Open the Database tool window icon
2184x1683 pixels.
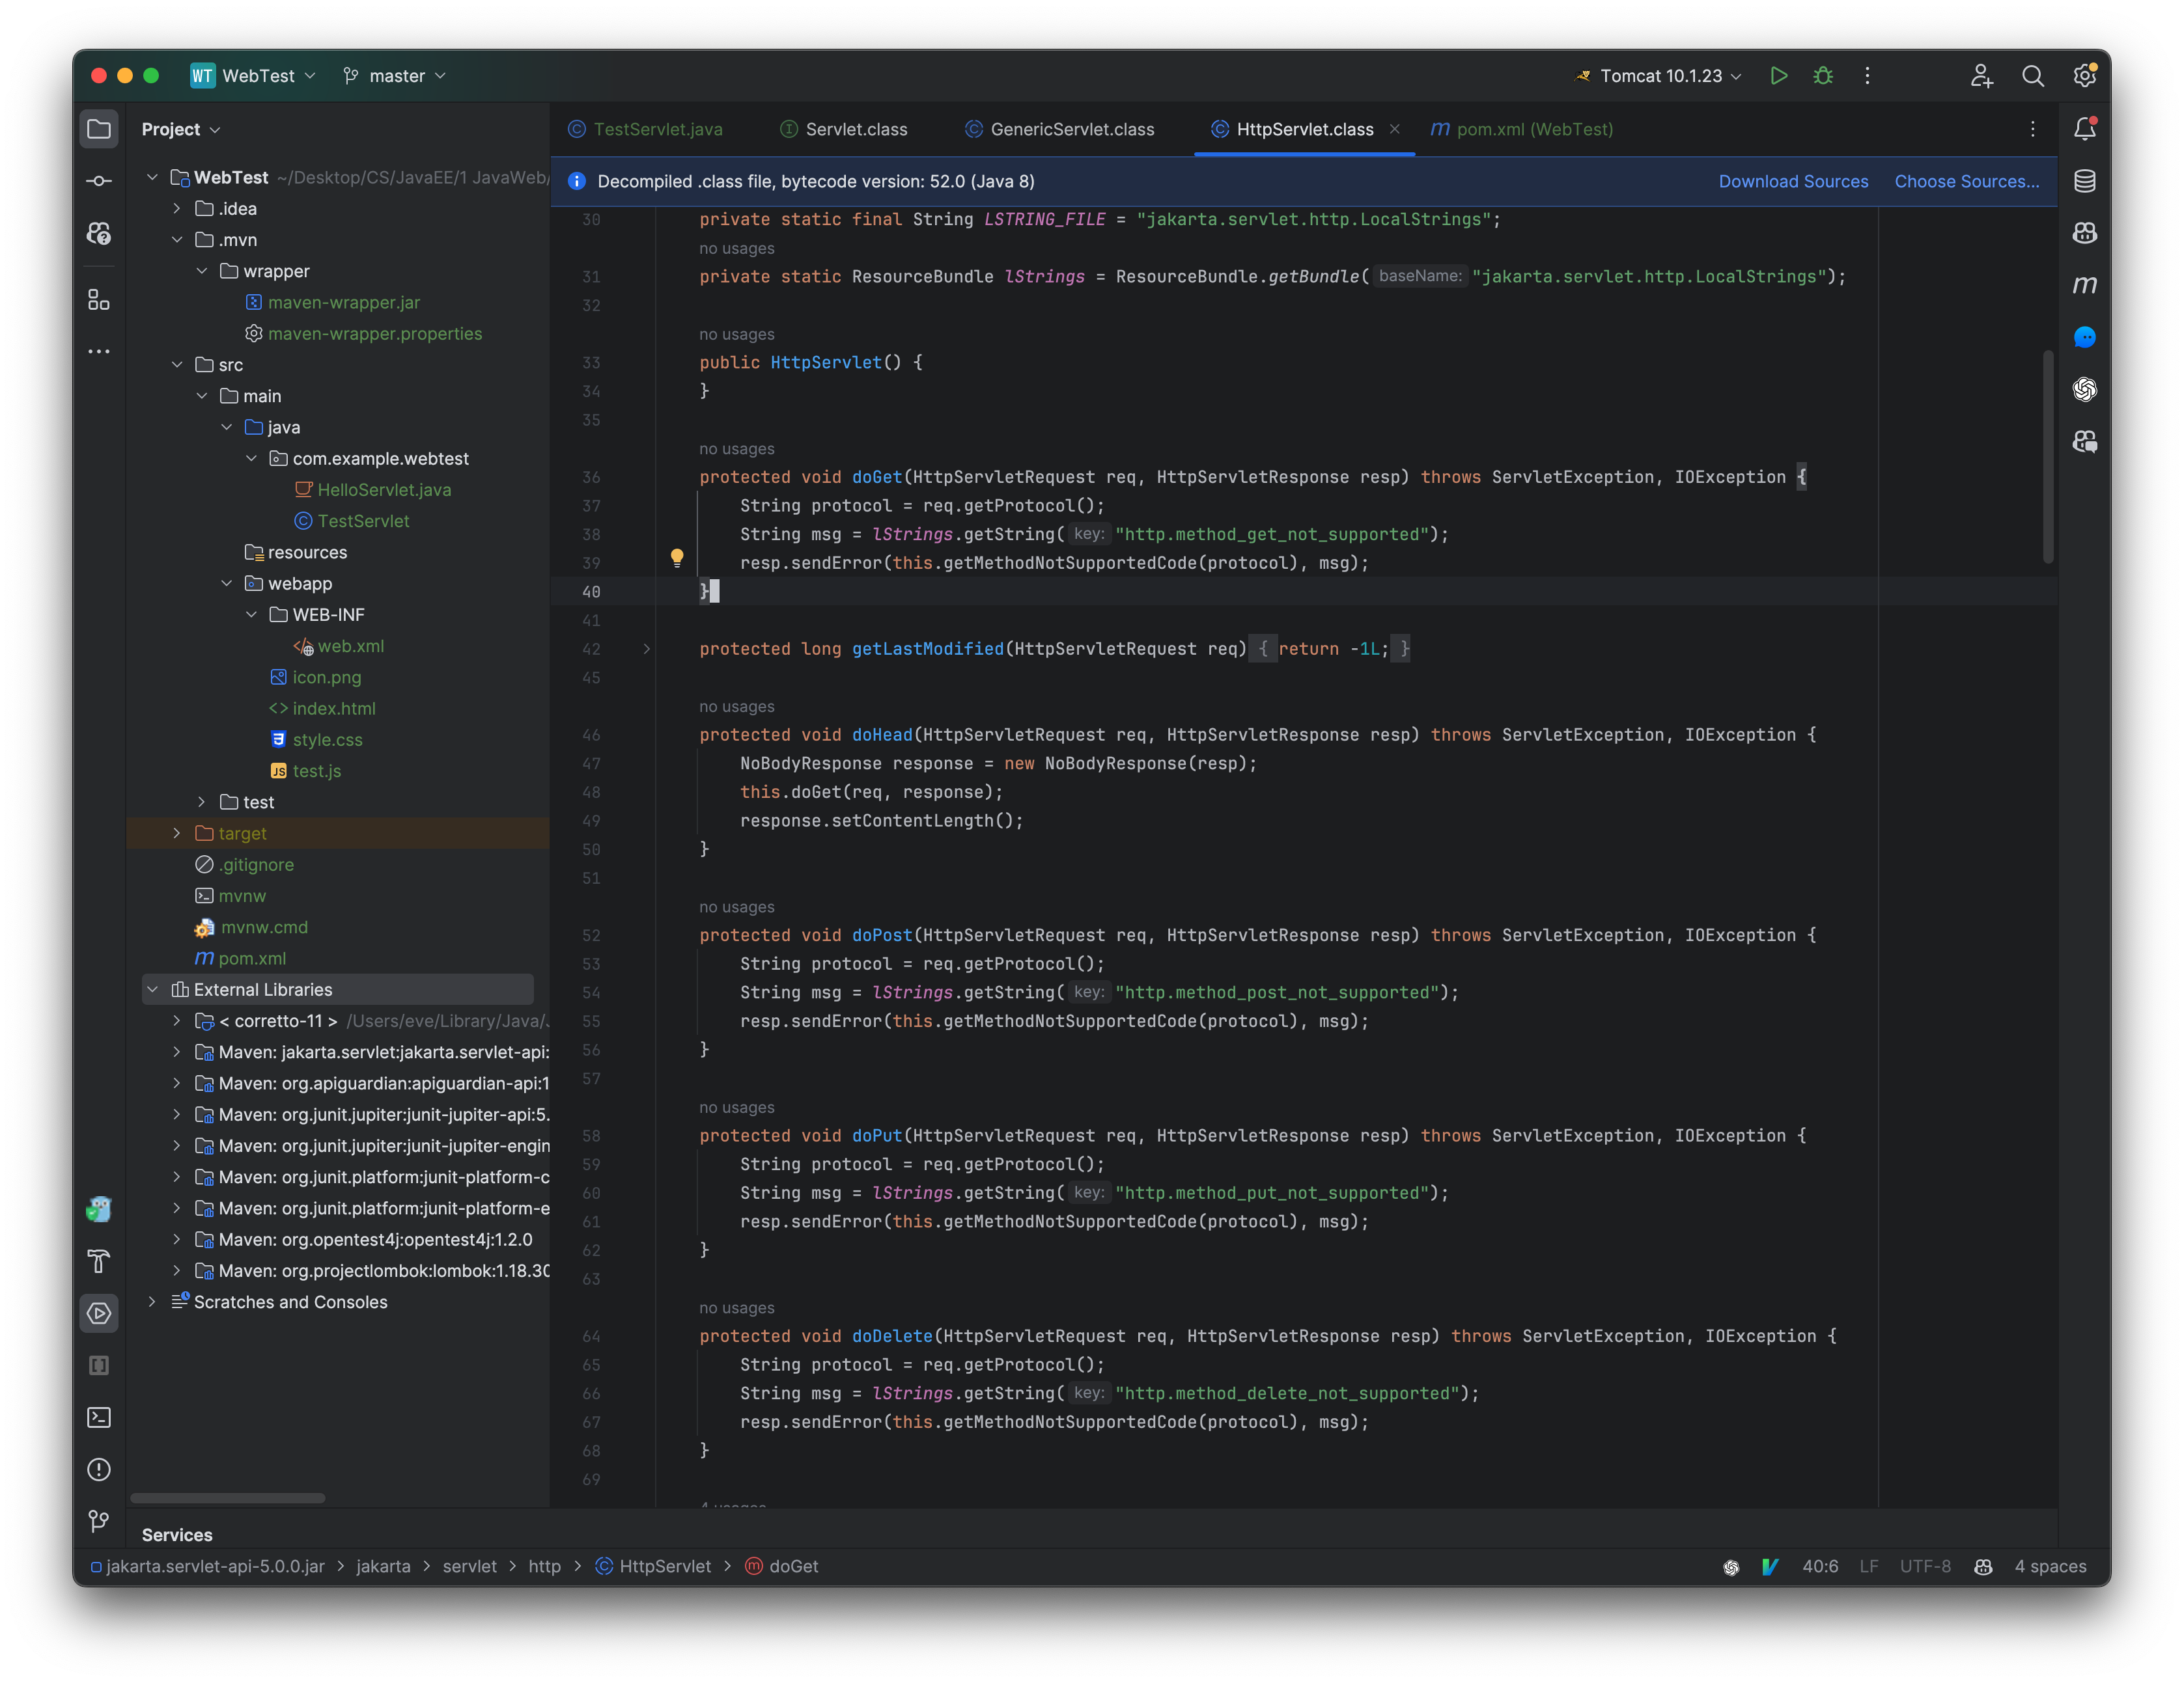click(2085, 181)
